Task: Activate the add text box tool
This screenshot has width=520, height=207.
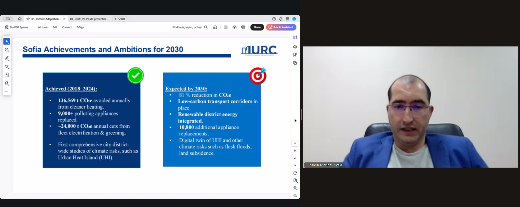Action: tap(7, 75)
